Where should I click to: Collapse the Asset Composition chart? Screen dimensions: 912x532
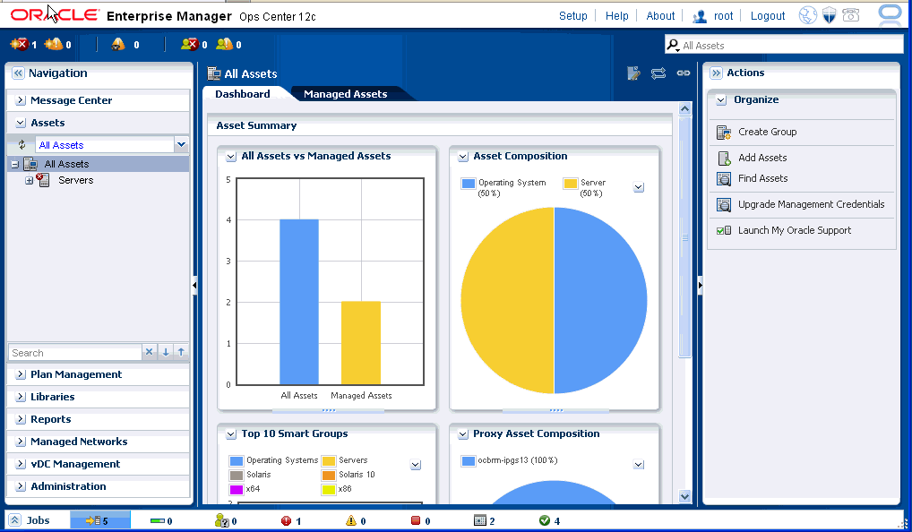[x=463, y=157]
